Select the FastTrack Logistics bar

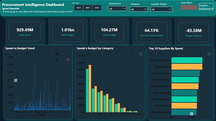(184, 106)
